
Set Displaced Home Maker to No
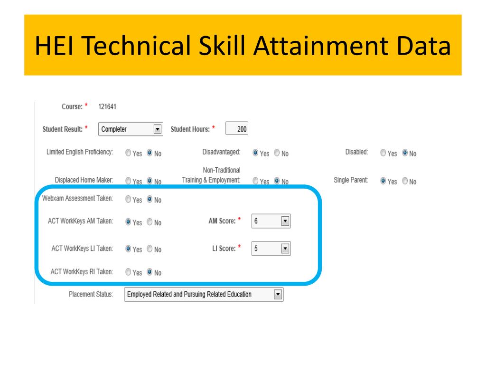150,181
